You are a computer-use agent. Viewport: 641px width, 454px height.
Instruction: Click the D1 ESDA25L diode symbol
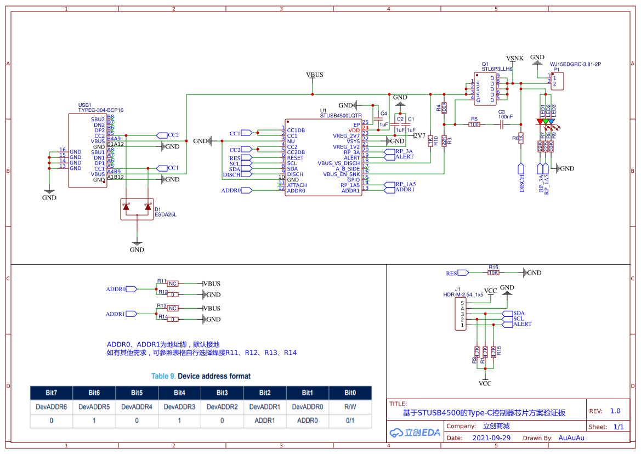click(137, 209)
